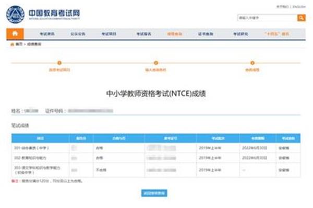Viewport: 313px width, 208px height.
Task: Click 不合格 status in the 303 row
Action: [101, 170]
